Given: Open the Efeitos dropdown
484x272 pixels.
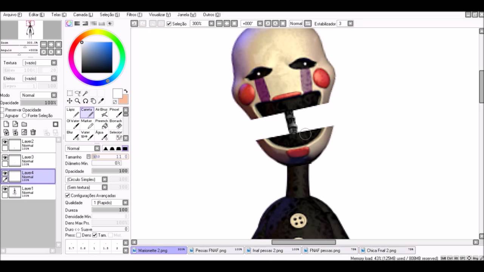Looking at the screenshot, I should click(x=40, y=79).
